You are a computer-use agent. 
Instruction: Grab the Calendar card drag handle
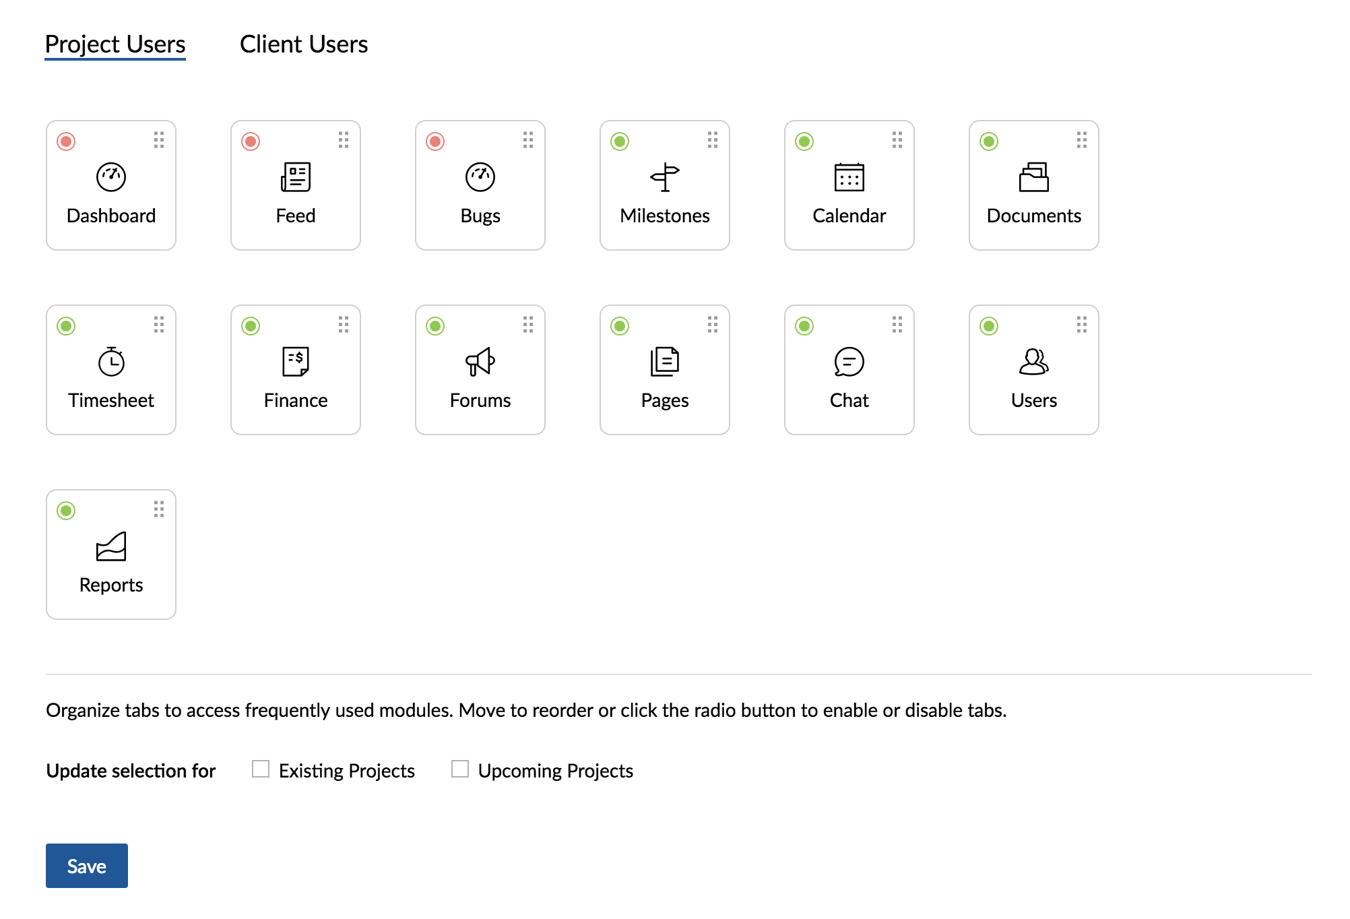click(x=897, y=139)
